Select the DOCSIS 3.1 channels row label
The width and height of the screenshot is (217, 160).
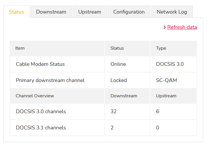41,128
